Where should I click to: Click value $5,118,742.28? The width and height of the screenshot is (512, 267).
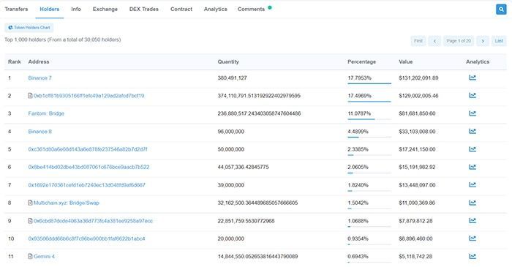click(415, 256)
